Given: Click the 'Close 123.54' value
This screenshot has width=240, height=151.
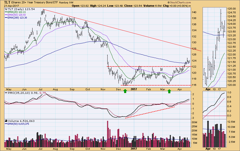Looking at the screenshot, I should tap(133, 6).
